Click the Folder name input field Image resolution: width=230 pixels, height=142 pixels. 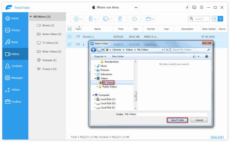tap(166, 114)
